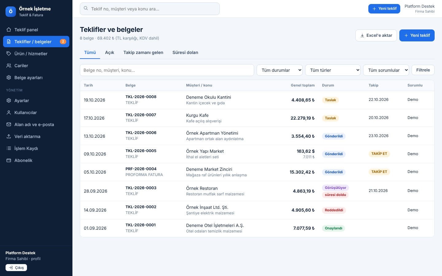Click the logout arrow icon beside Çıkış
This screenshot has height=276, width=442.
tap(11, 268)
